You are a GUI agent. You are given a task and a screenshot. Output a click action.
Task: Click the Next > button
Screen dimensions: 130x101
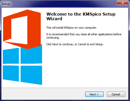coord(94,94)
